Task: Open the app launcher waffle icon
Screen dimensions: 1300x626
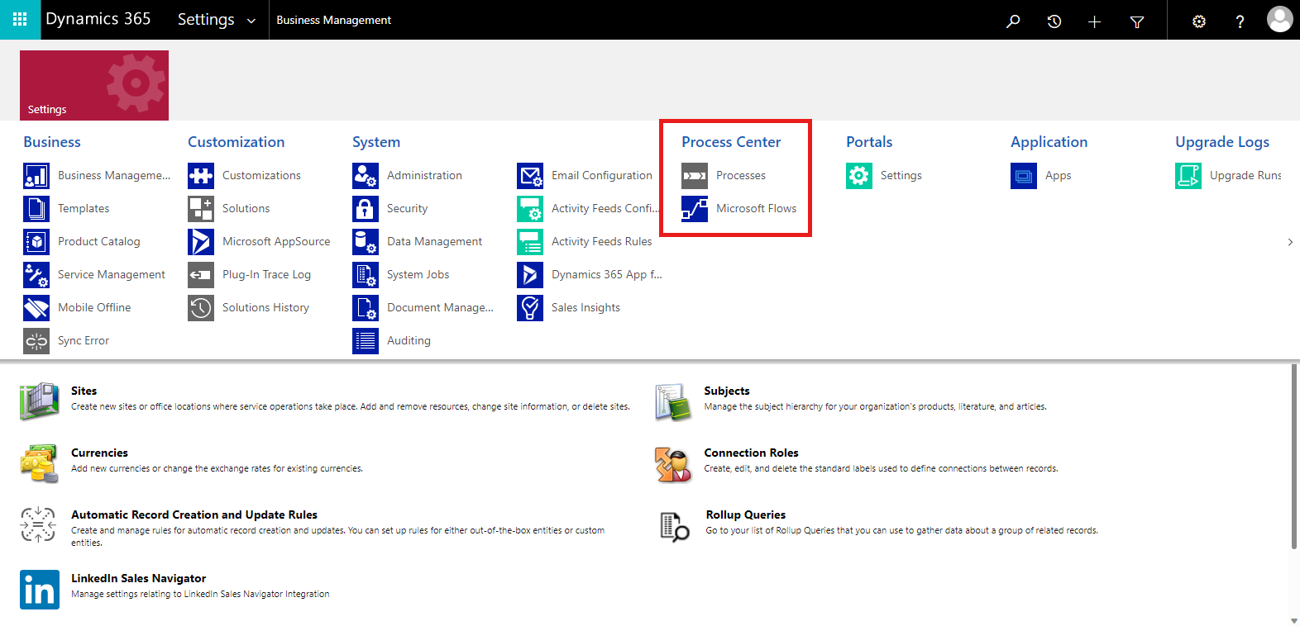Action: 20,20
